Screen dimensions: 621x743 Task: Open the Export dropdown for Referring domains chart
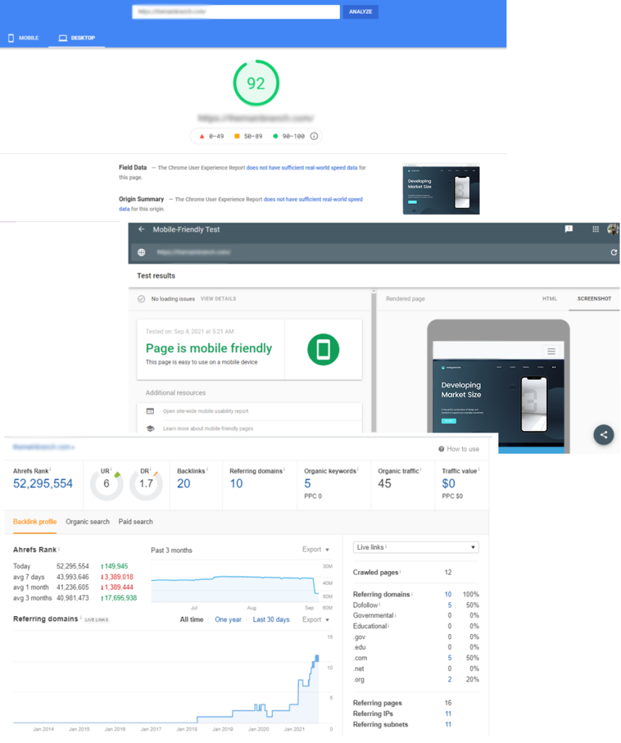[316, 620]
